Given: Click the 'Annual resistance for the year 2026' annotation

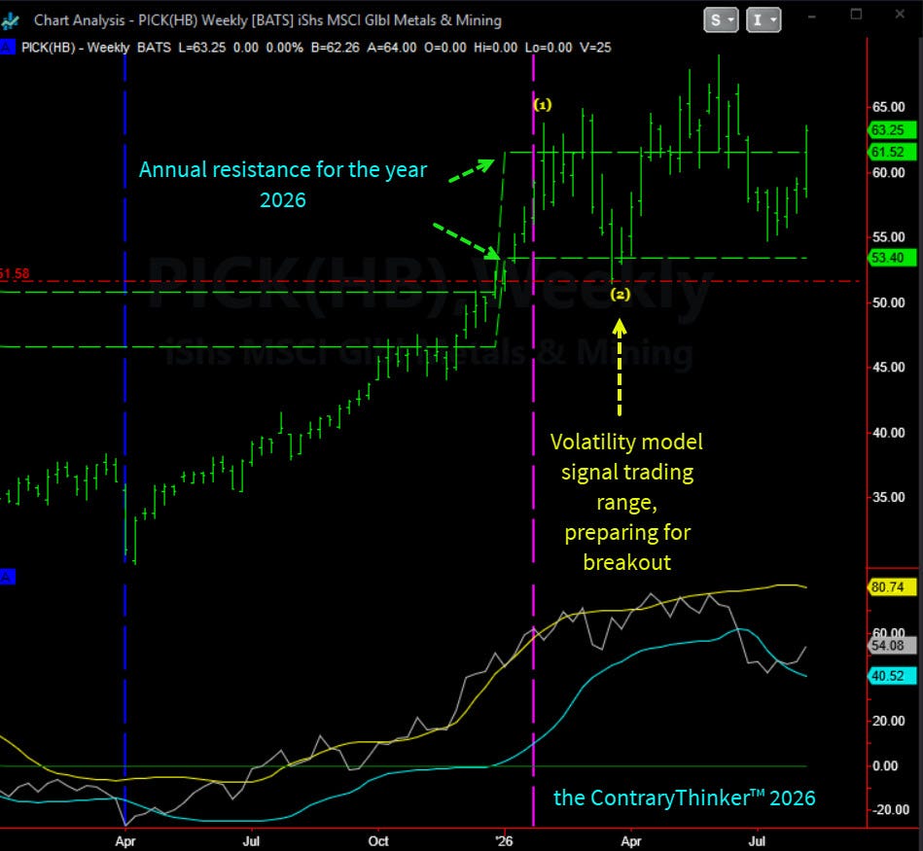Looking at the screenshot, I should 283,184.
